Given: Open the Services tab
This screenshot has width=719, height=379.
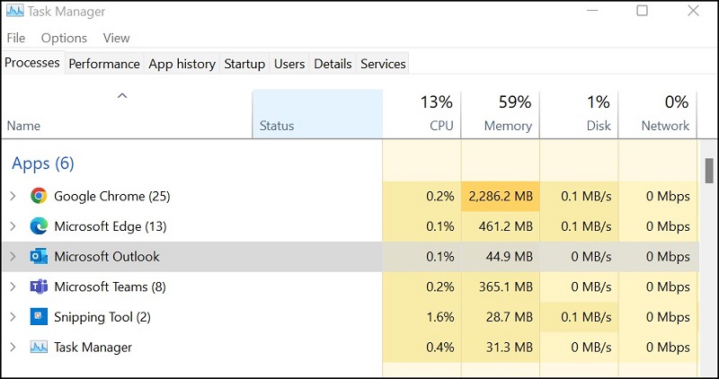Looking at the screenshot, I should click(x=383, y=64).
